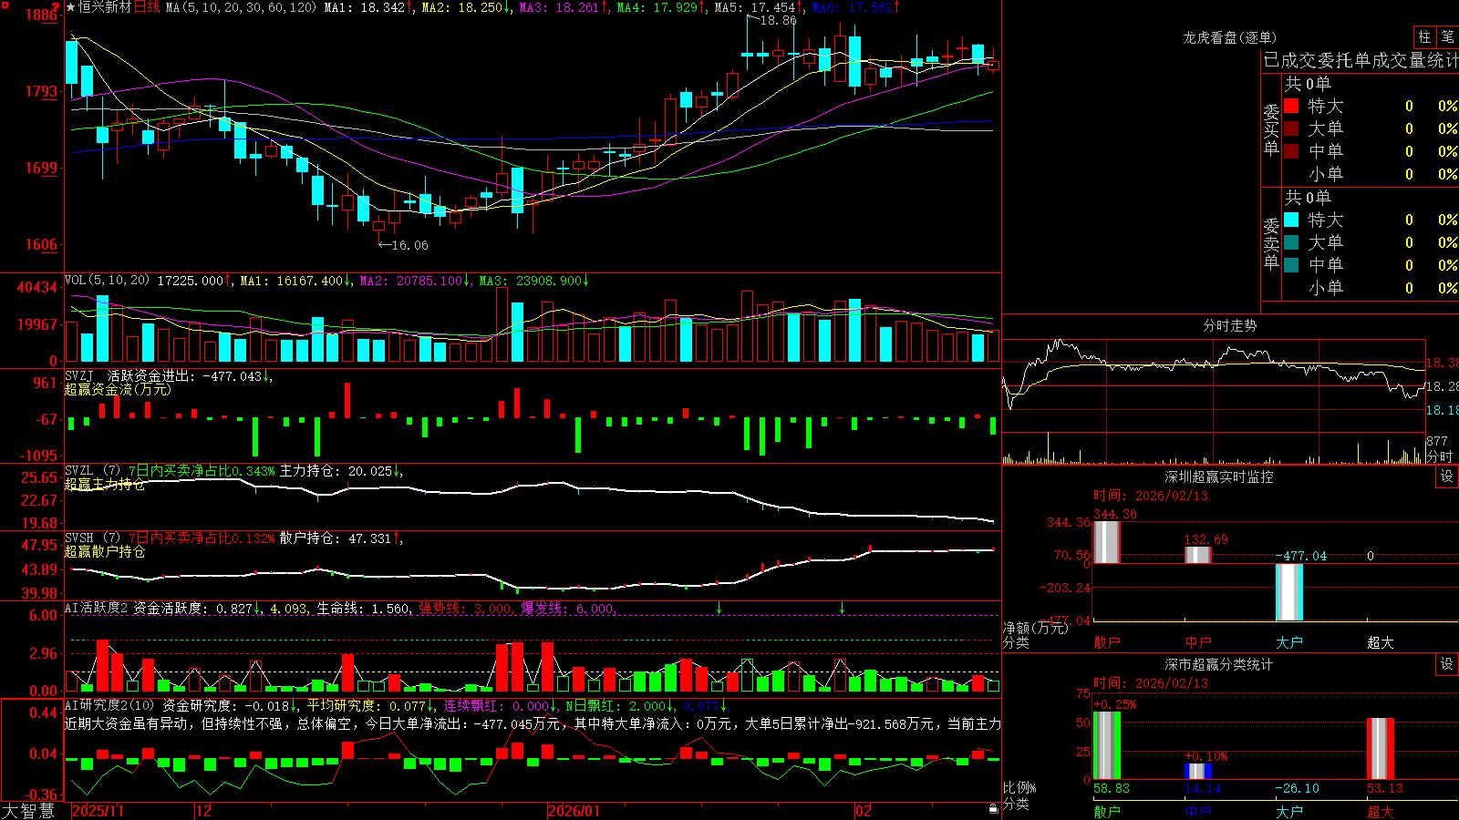Screen dimensions: 1459x820
Task: Click the dark red 中单 buy-order swatch
Action: pos(1291,151)
